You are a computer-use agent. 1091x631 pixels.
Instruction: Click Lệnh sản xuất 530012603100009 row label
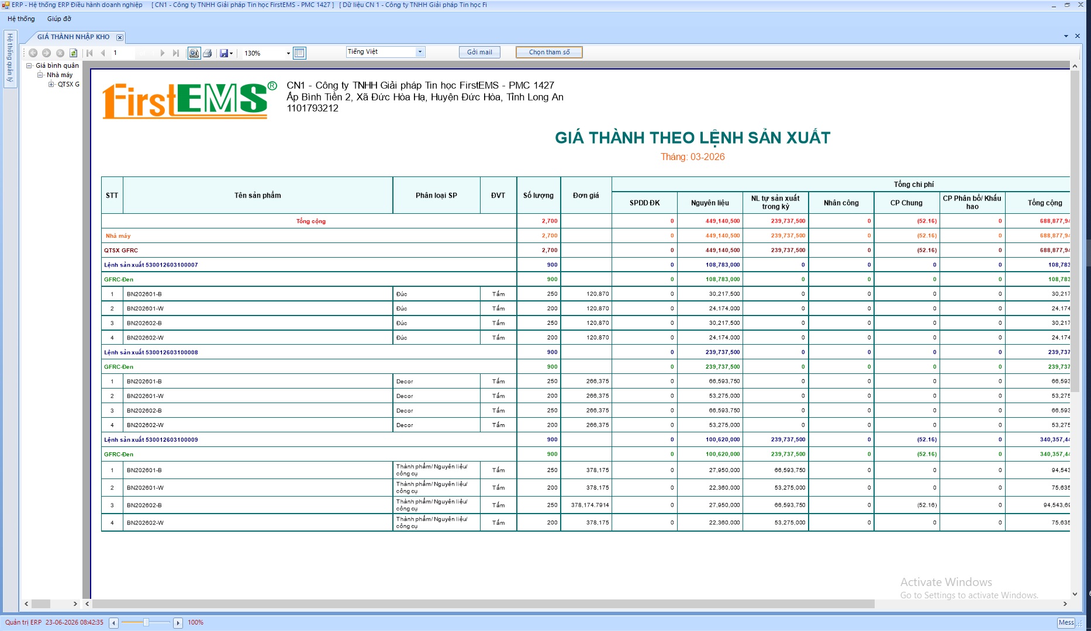(151, 439)
